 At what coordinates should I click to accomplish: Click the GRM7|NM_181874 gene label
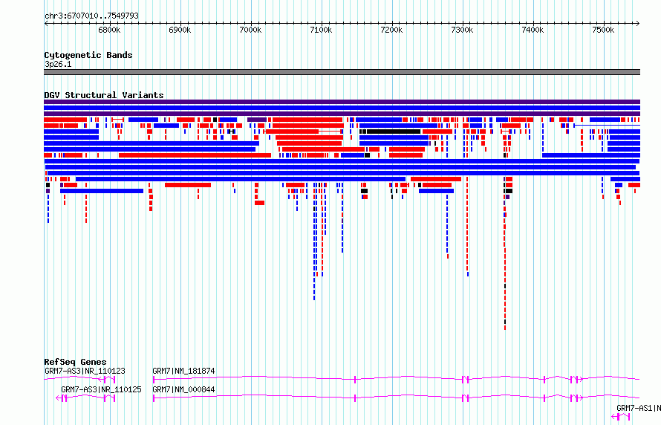pos(183,371)
